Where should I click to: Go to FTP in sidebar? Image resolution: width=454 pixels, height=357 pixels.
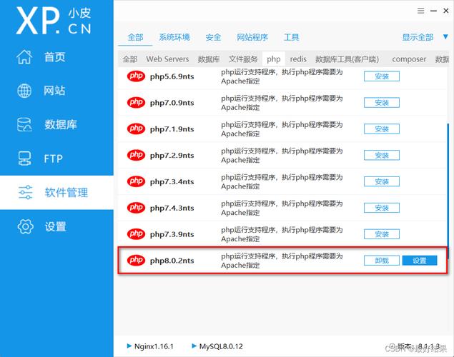click(54, 159)
